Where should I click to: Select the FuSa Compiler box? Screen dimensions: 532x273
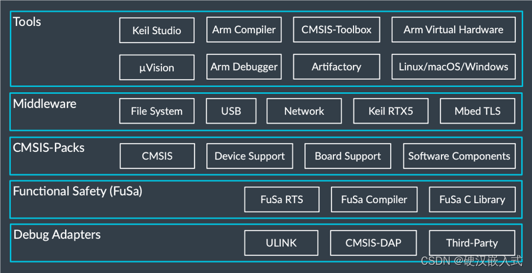pyautogui.click(x=374, y=199)
